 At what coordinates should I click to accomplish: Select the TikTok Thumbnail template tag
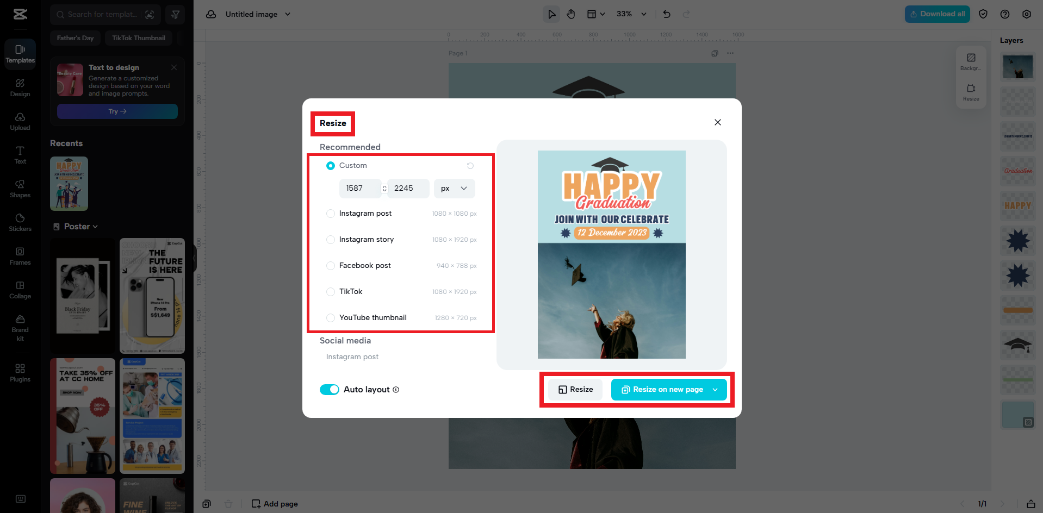[x=139, y=38]
